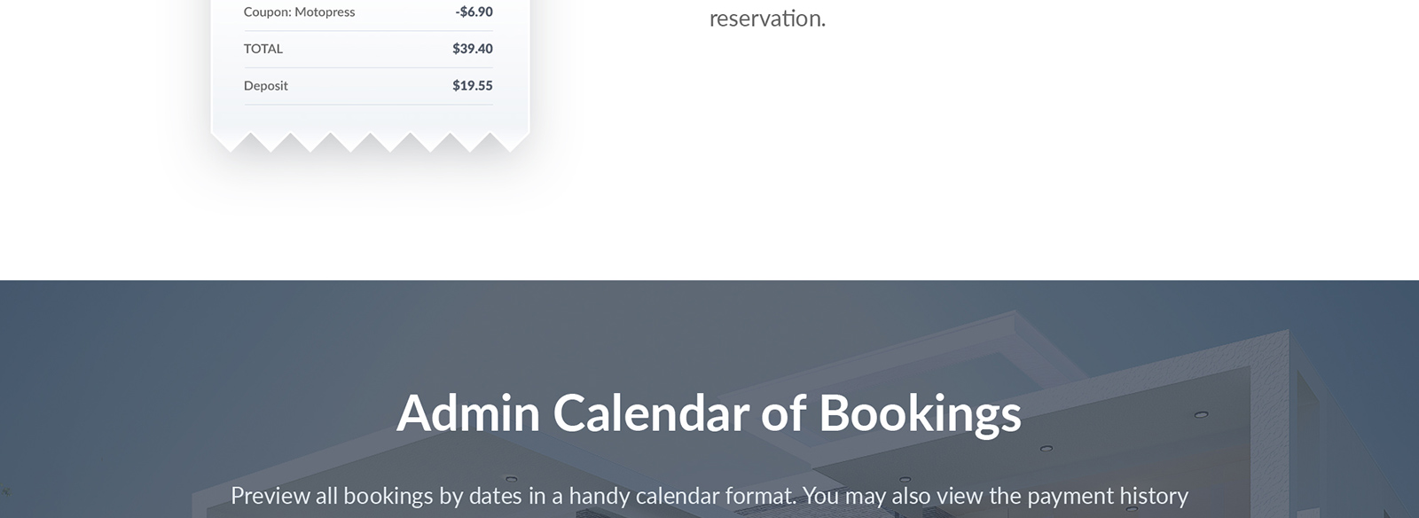Click the zigzag torn edge of the receipt

(x=370, y=142)
